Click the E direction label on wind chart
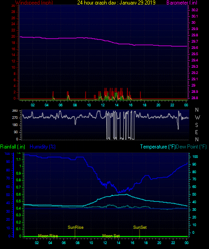The width and height of the screenshot is (209, 249). click(196, 132)
